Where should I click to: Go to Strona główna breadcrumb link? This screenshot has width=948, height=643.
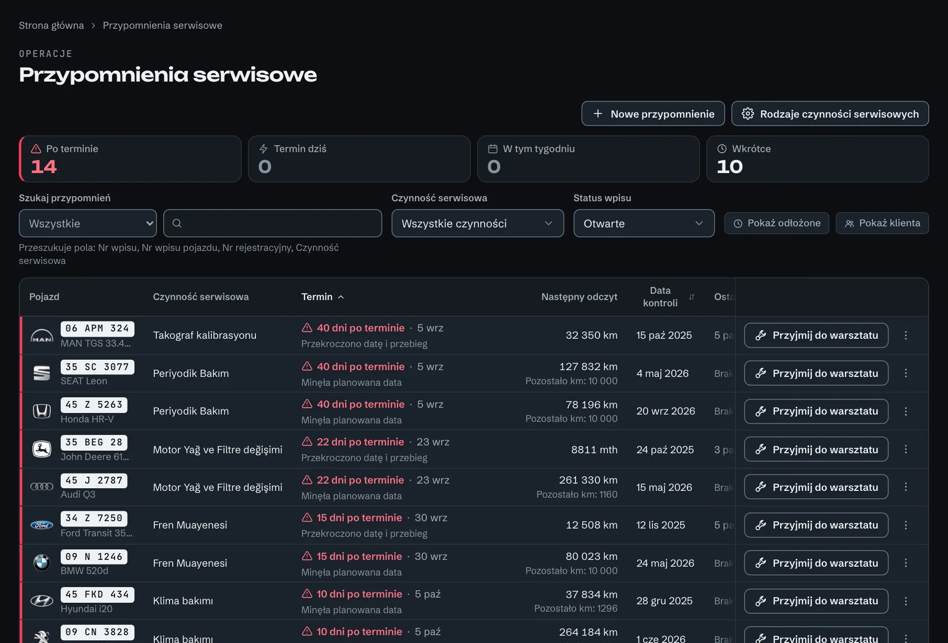(51, 26)
